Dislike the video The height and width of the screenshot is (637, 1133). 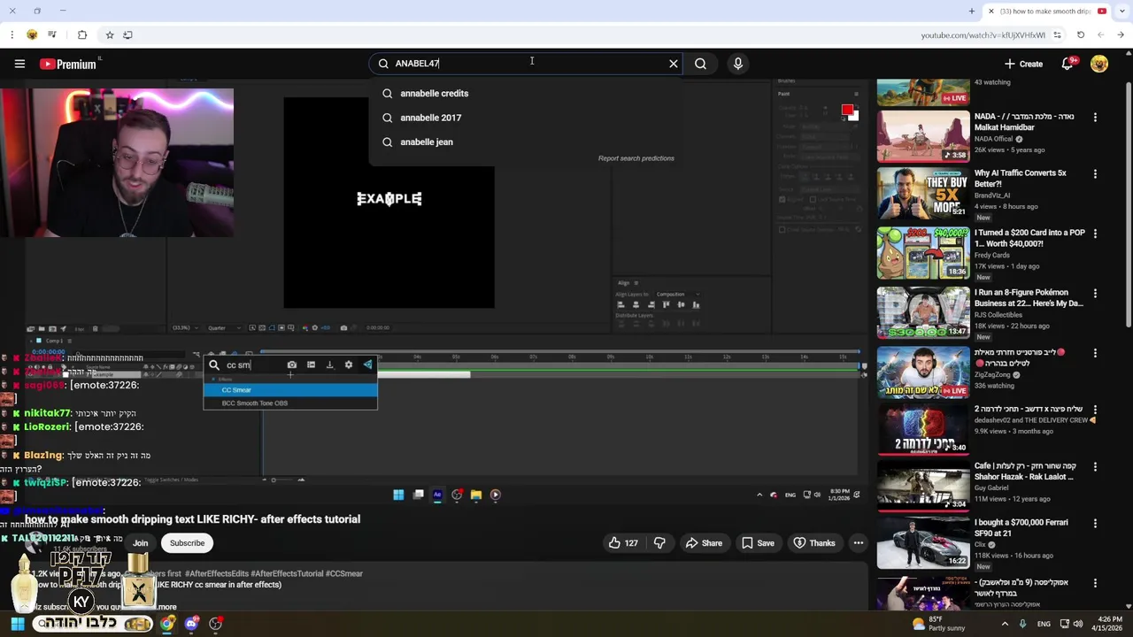659,543
